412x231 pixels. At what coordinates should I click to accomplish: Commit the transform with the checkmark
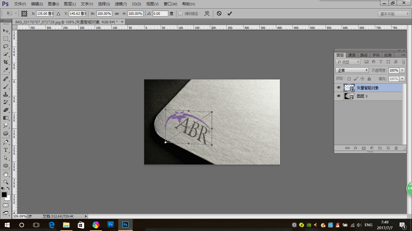coord(230,14)
